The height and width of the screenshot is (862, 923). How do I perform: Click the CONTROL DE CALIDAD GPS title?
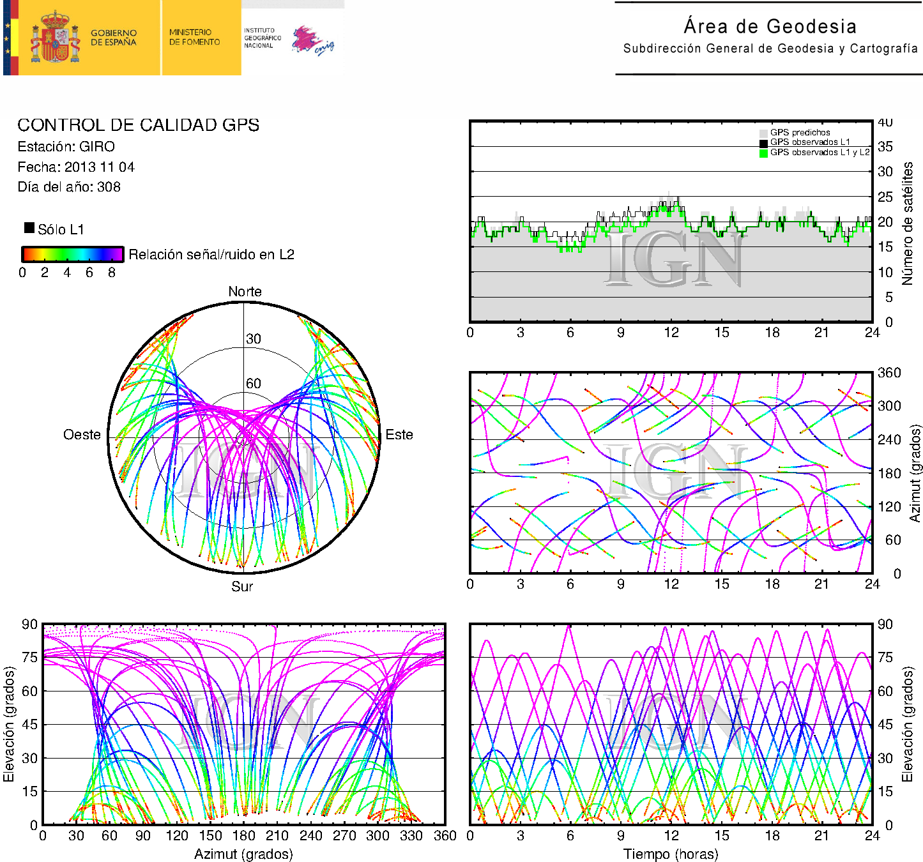point(138,125)
